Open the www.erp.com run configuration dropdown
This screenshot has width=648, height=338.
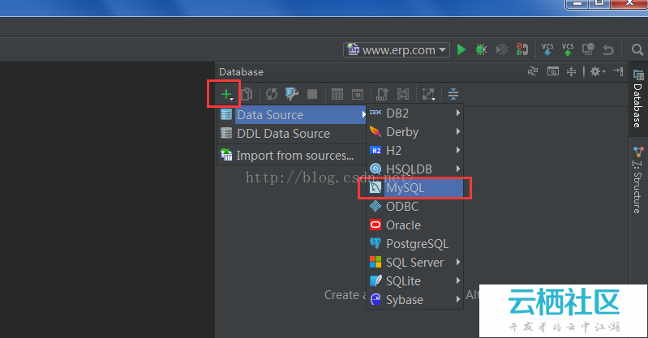[397, 50]
